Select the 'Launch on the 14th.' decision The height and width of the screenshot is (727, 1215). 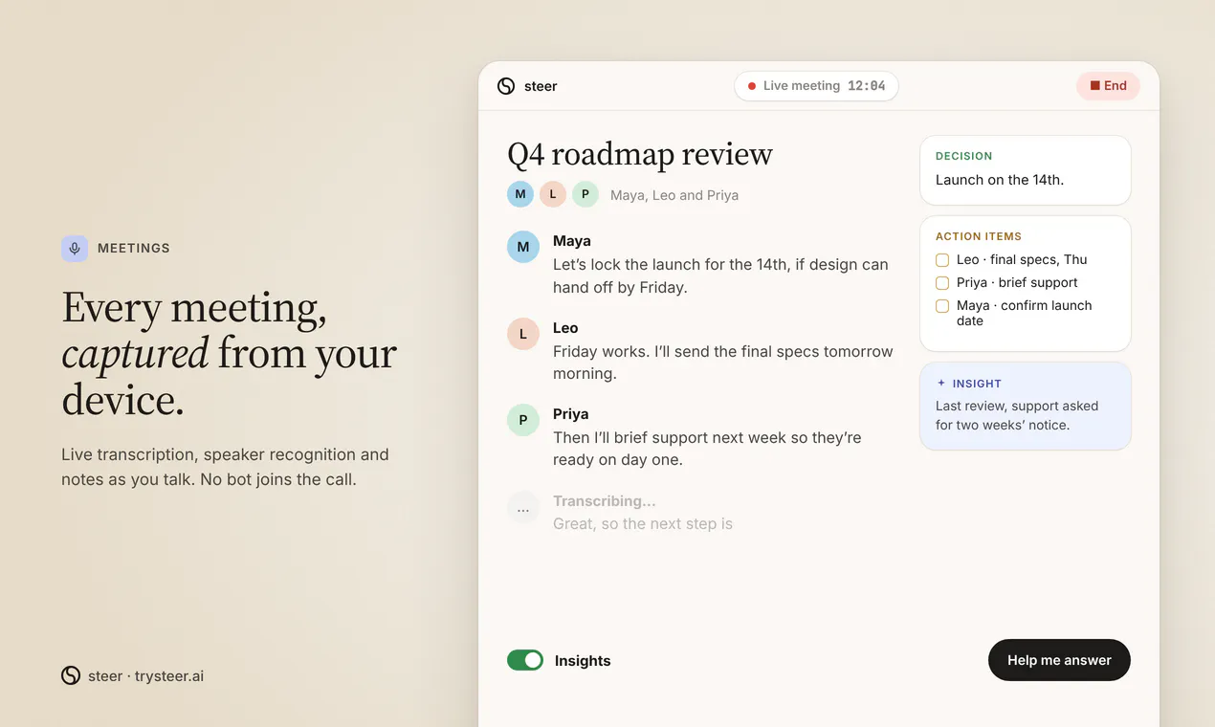pos(1000,180)
